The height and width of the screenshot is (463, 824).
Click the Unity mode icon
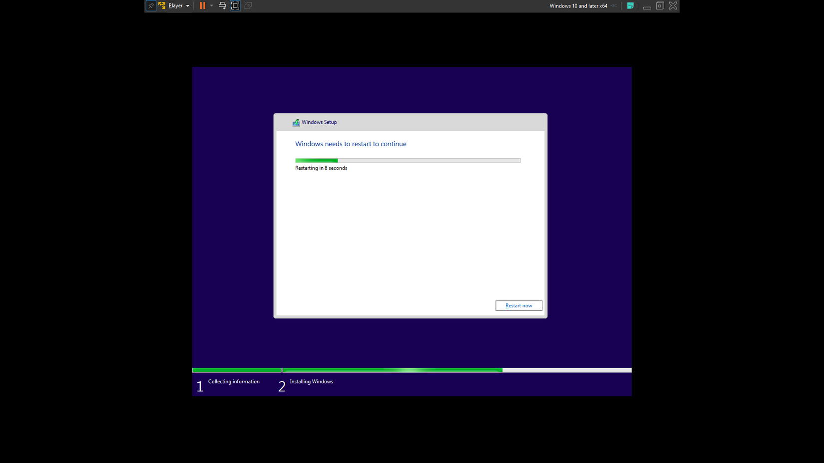pos(248,6)
